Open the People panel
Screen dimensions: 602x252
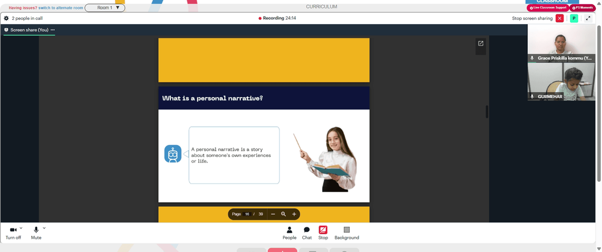click(290, 233)
